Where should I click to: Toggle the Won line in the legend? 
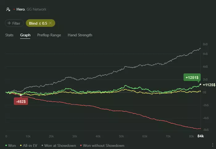[x=12, y=145]
